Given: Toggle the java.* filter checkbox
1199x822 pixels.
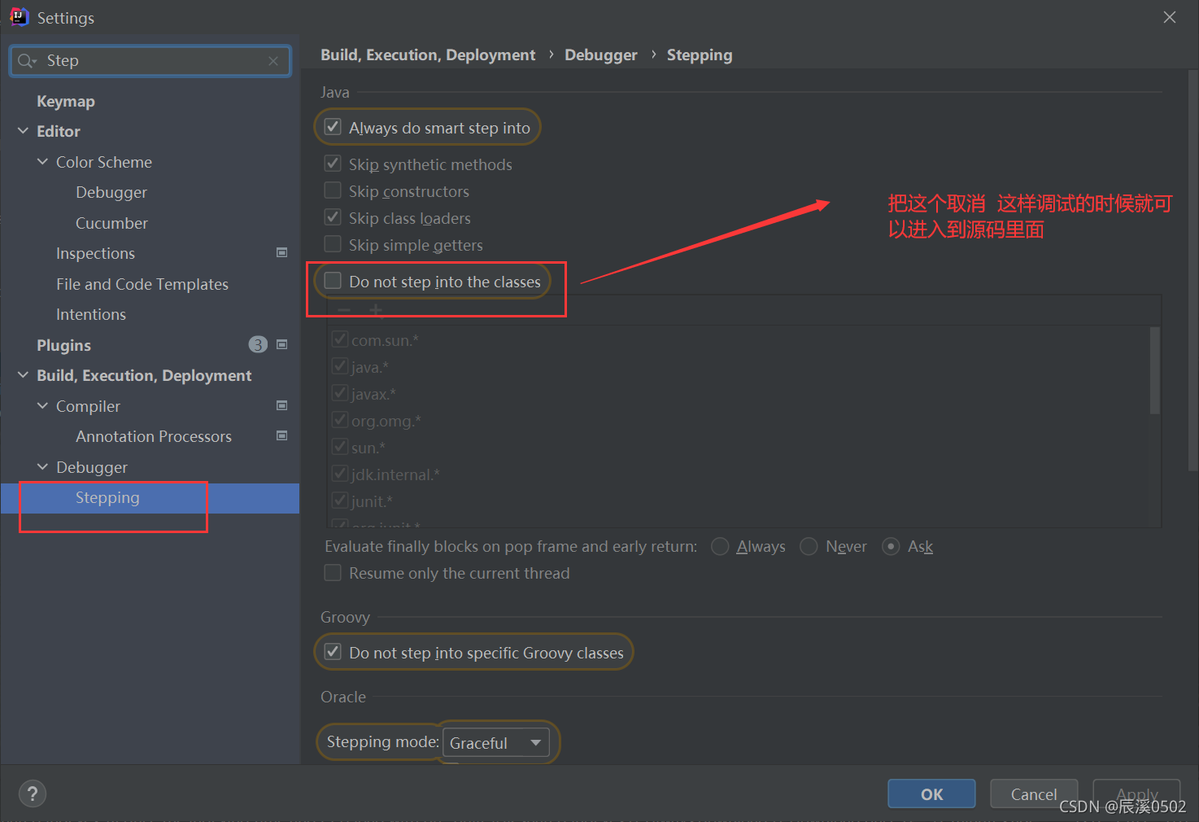Looking at the screenshot, I should (x=340, y=366).
